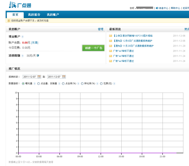Click the 创建一个广告 button
This screenshot has height=166, width=189.
pos(93,48)
